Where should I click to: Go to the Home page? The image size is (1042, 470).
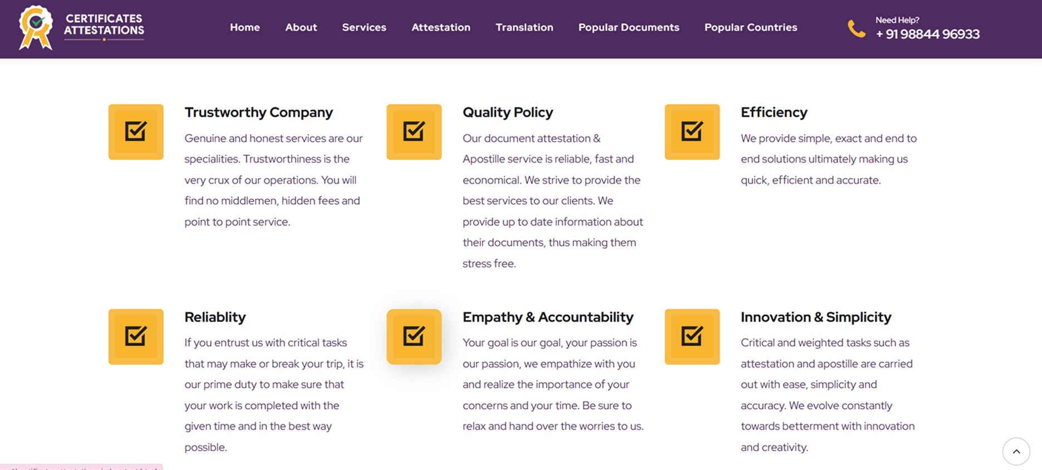[245, 27]
